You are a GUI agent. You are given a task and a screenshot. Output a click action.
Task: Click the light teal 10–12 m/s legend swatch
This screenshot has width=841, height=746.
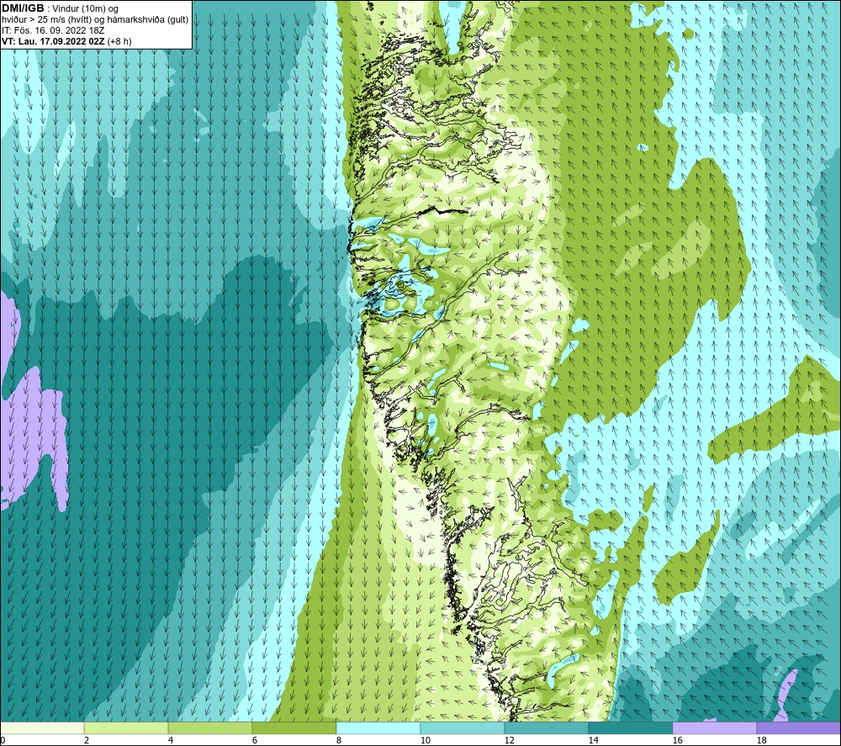tap(463, 727)
